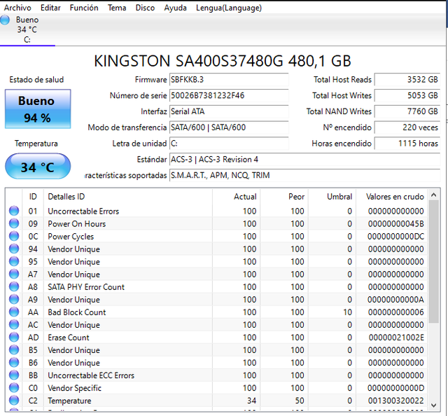Click status icon for Temperature C2 row
Screen dimensions: 448x416
pos(14,401)
